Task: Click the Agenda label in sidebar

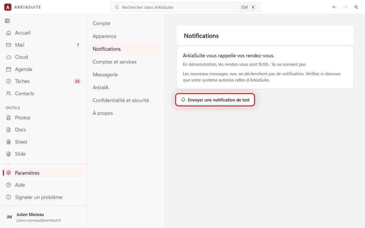Action: coord(24,69)
